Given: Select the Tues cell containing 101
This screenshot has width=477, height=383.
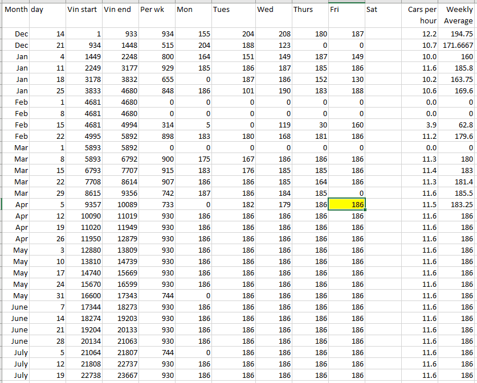Looking at the screenshot, I should click(x=233, y=91).
